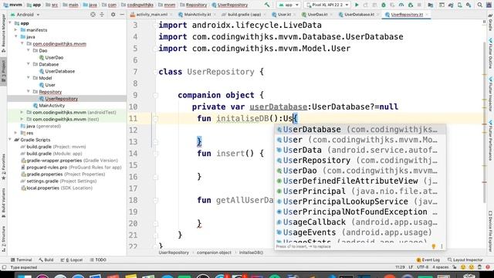Open UserDao file in project tree
The width and height of the screenshot is (494, 278).
tap(52, 57)
